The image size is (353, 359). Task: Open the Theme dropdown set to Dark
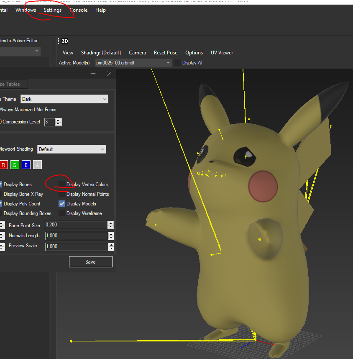[64, 99]
